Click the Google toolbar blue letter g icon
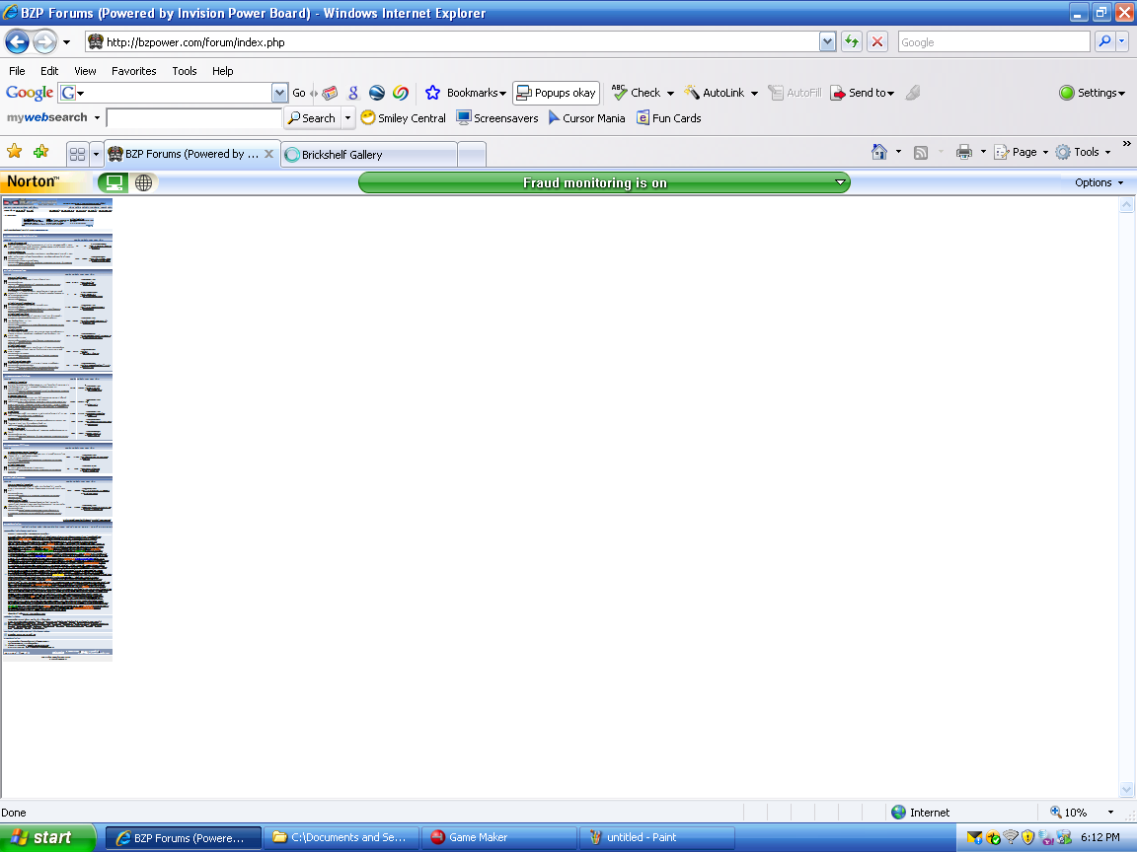 (x=353, y=93)
